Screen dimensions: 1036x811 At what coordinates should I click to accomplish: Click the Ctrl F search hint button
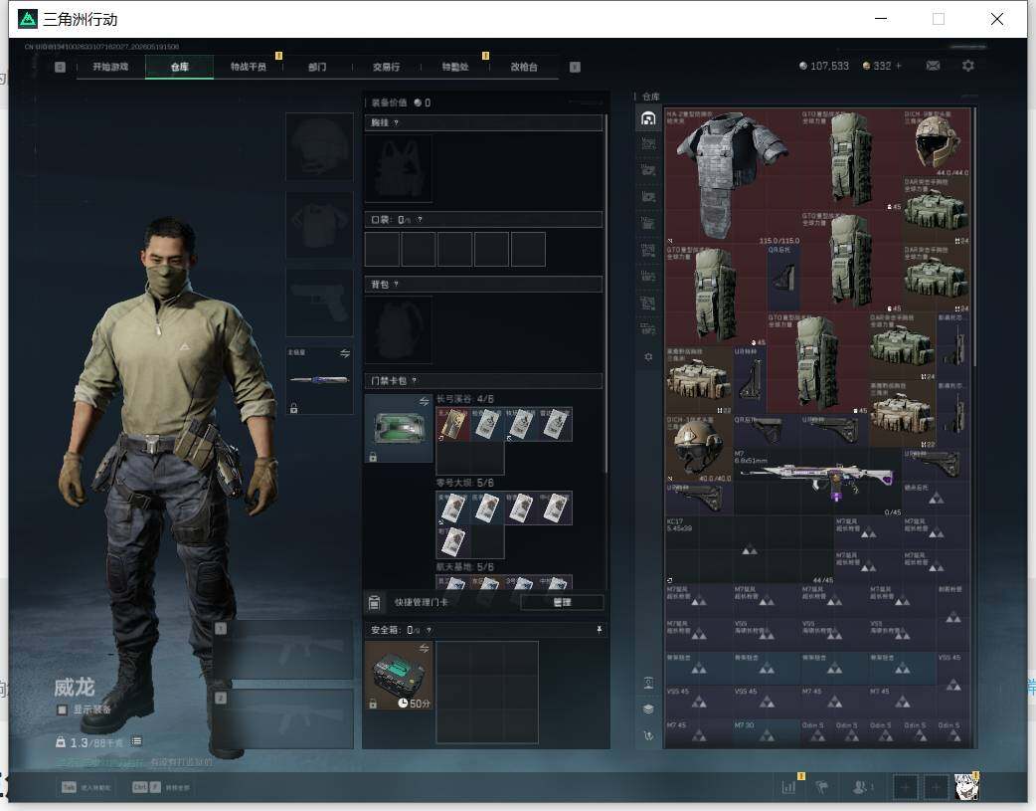tap(160, 787)
